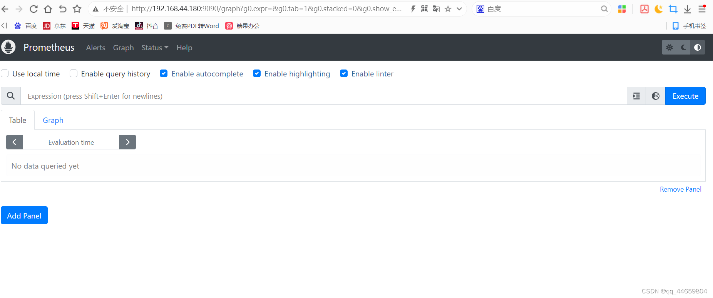Open the 爱淘宝 bookmark
This screenshot has width=713, height=298.
pyautogui.click(x=115, y=26)
